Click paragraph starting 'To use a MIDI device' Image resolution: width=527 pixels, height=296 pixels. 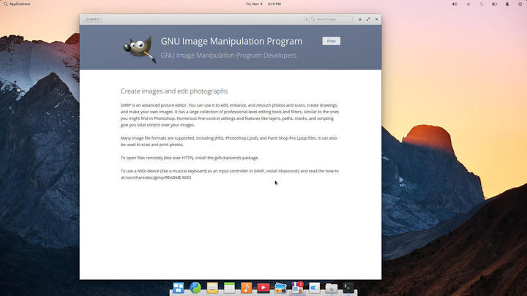point(230,174)
